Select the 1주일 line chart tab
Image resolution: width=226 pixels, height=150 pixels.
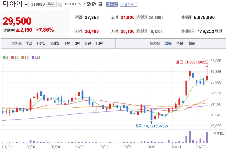[x=41, y=43]
